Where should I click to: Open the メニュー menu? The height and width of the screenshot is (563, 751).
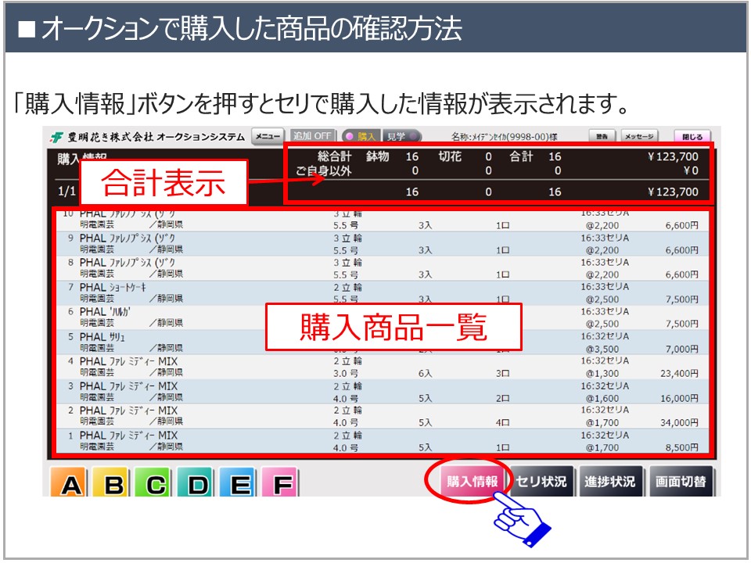(267, 136)
